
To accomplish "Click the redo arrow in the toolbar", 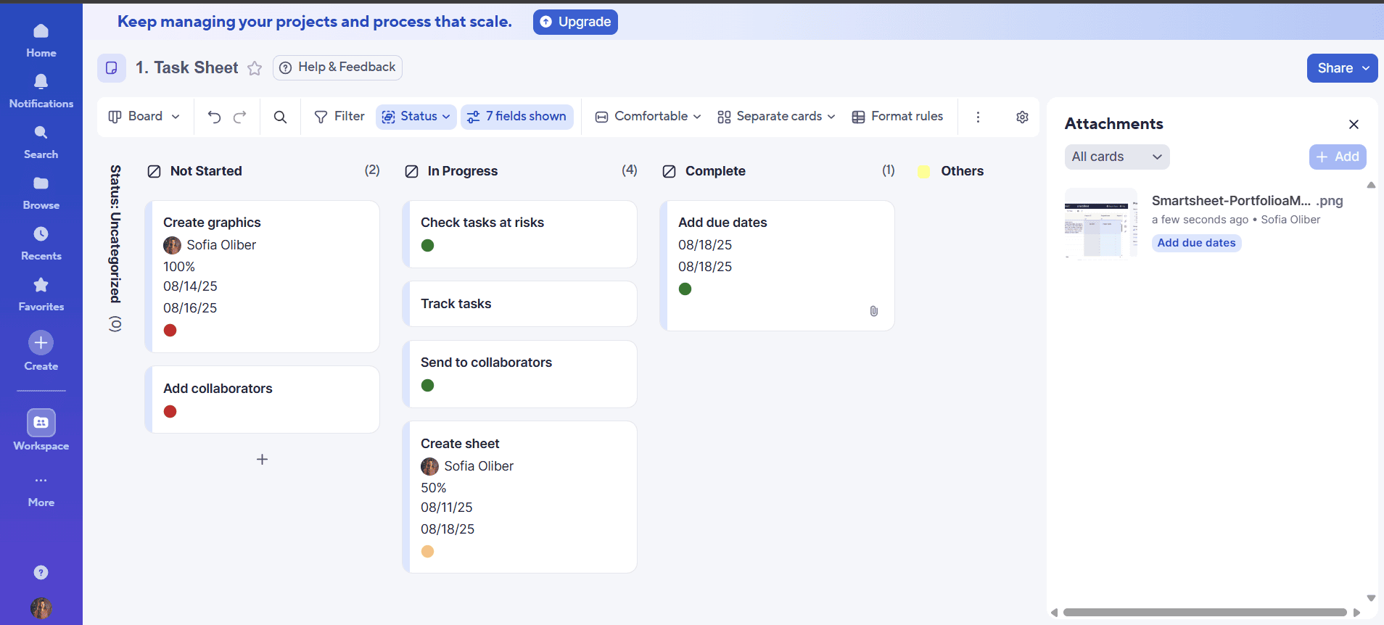I will 240,117.
